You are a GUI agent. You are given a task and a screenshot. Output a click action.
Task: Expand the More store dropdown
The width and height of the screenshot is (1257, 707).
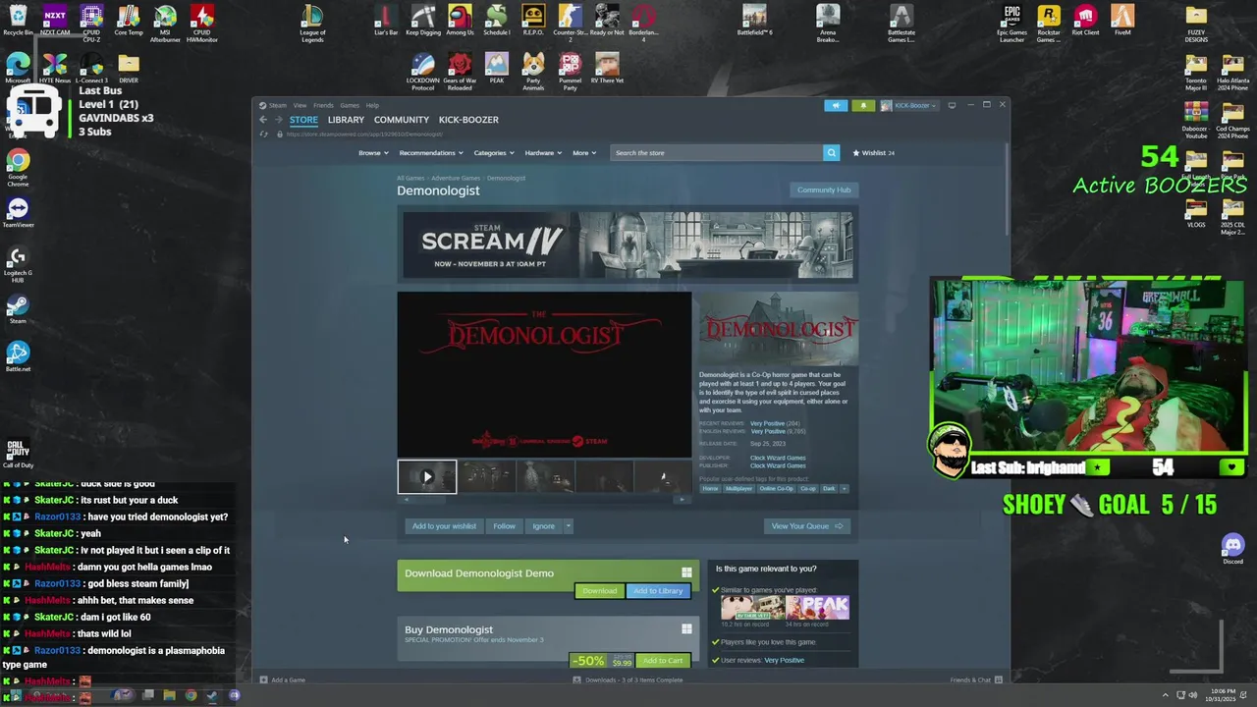[x=584, y=153]
